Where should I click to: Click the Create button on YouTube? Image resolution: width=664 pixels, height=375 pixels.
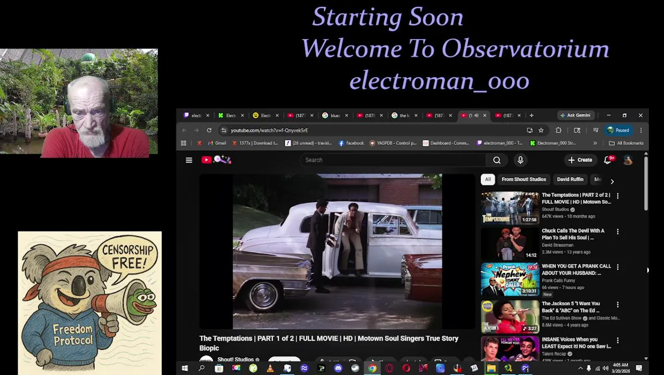click(x=580, y=160)
